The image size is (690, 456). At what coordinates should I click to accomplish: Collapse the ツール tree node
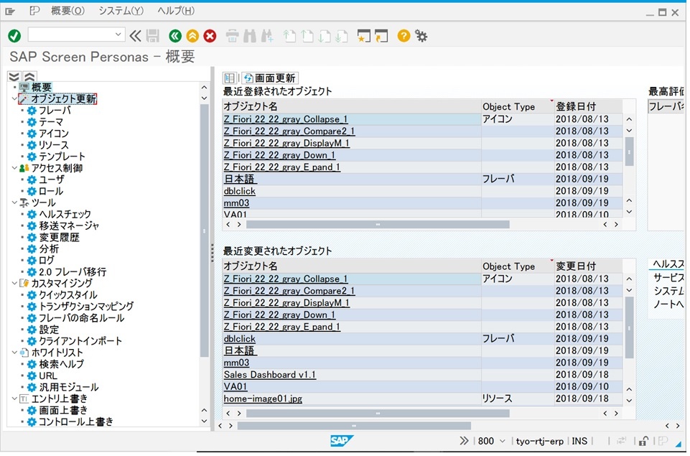click(14, 203)
